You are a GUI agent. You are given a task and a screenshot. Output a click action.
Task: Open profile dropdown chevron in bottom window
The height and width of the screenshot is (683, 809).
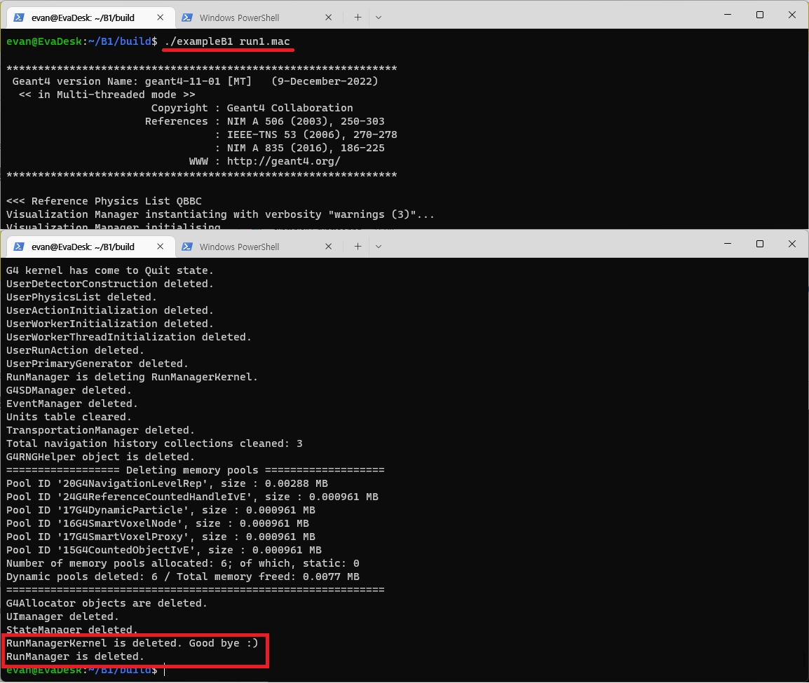click(x=379, y=247)
